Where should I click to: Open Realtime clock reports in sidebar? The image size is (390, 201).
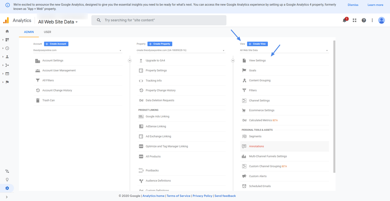pos(7,48)
